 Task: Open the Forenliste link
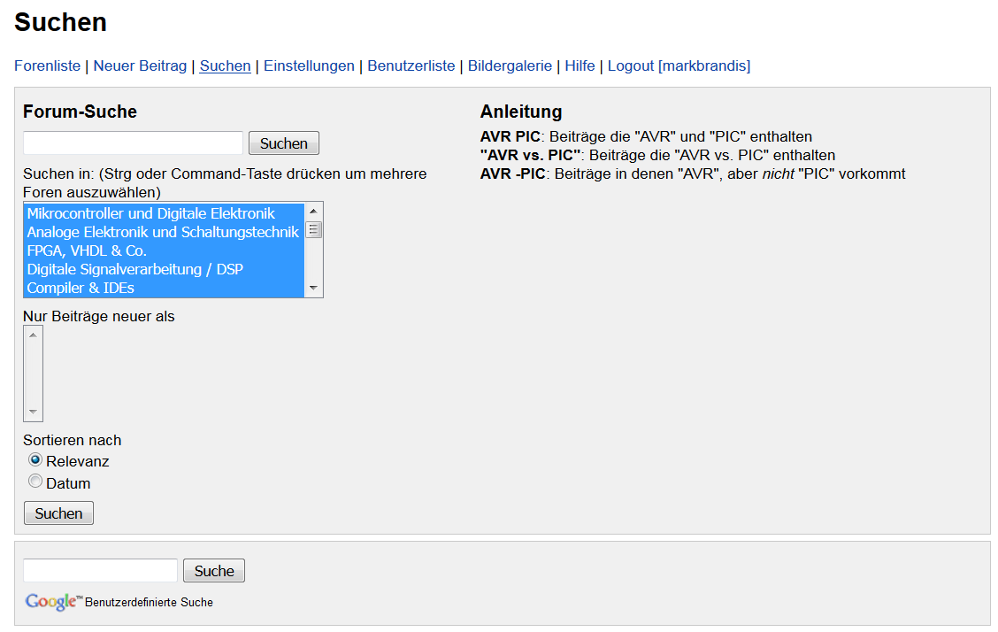coord(47,66)
